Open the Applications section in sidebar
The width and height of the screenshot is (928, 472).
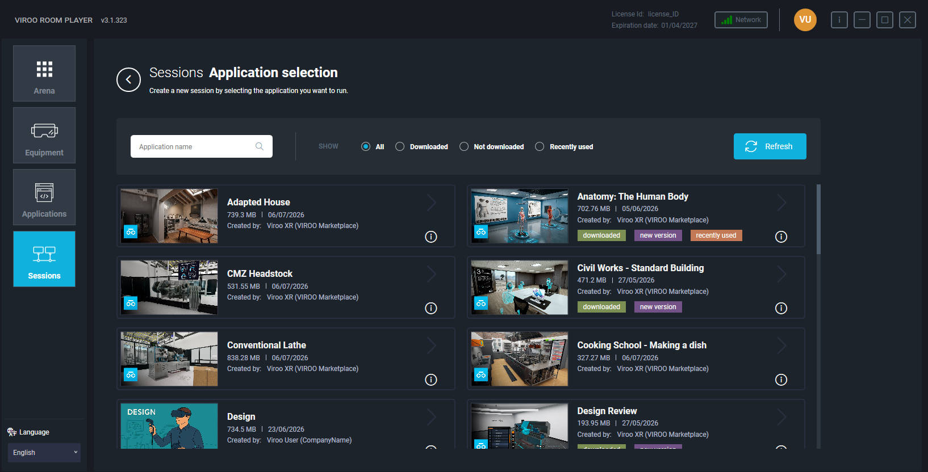pos(44,197)
